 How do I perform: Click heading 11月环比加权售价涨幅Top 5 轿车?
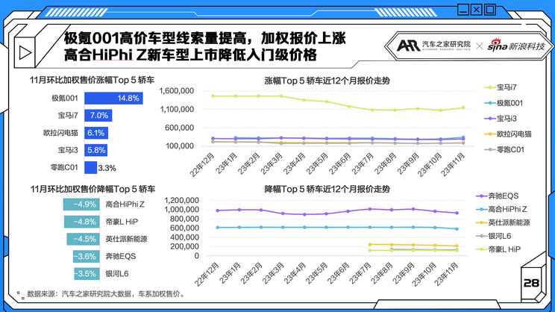coord(92,81)
